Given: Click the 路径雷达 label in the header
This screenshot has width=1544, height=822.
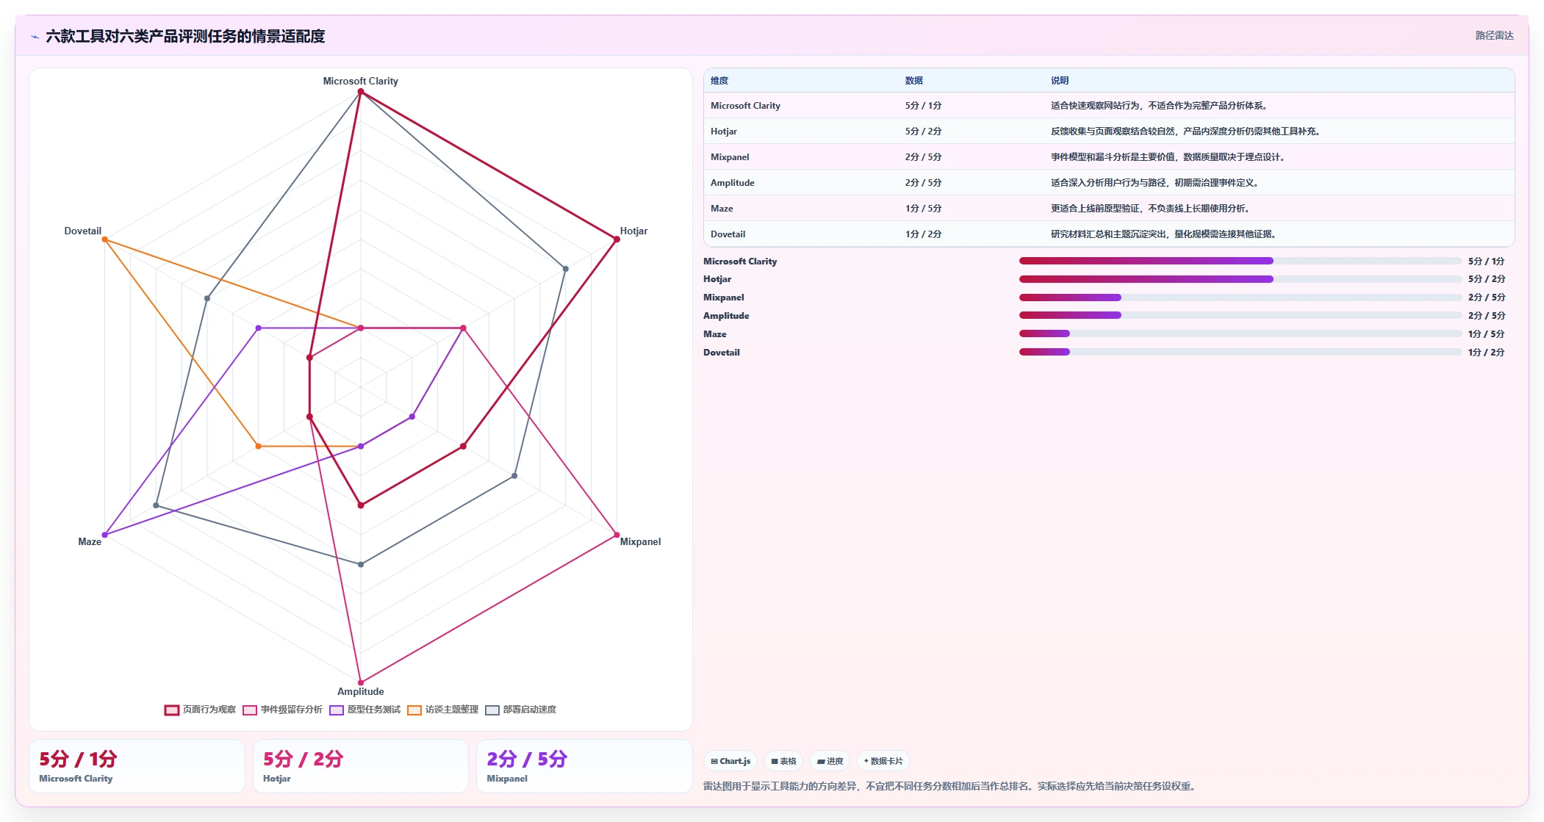Looking at the screenshot, I should tap(1494, 35).
